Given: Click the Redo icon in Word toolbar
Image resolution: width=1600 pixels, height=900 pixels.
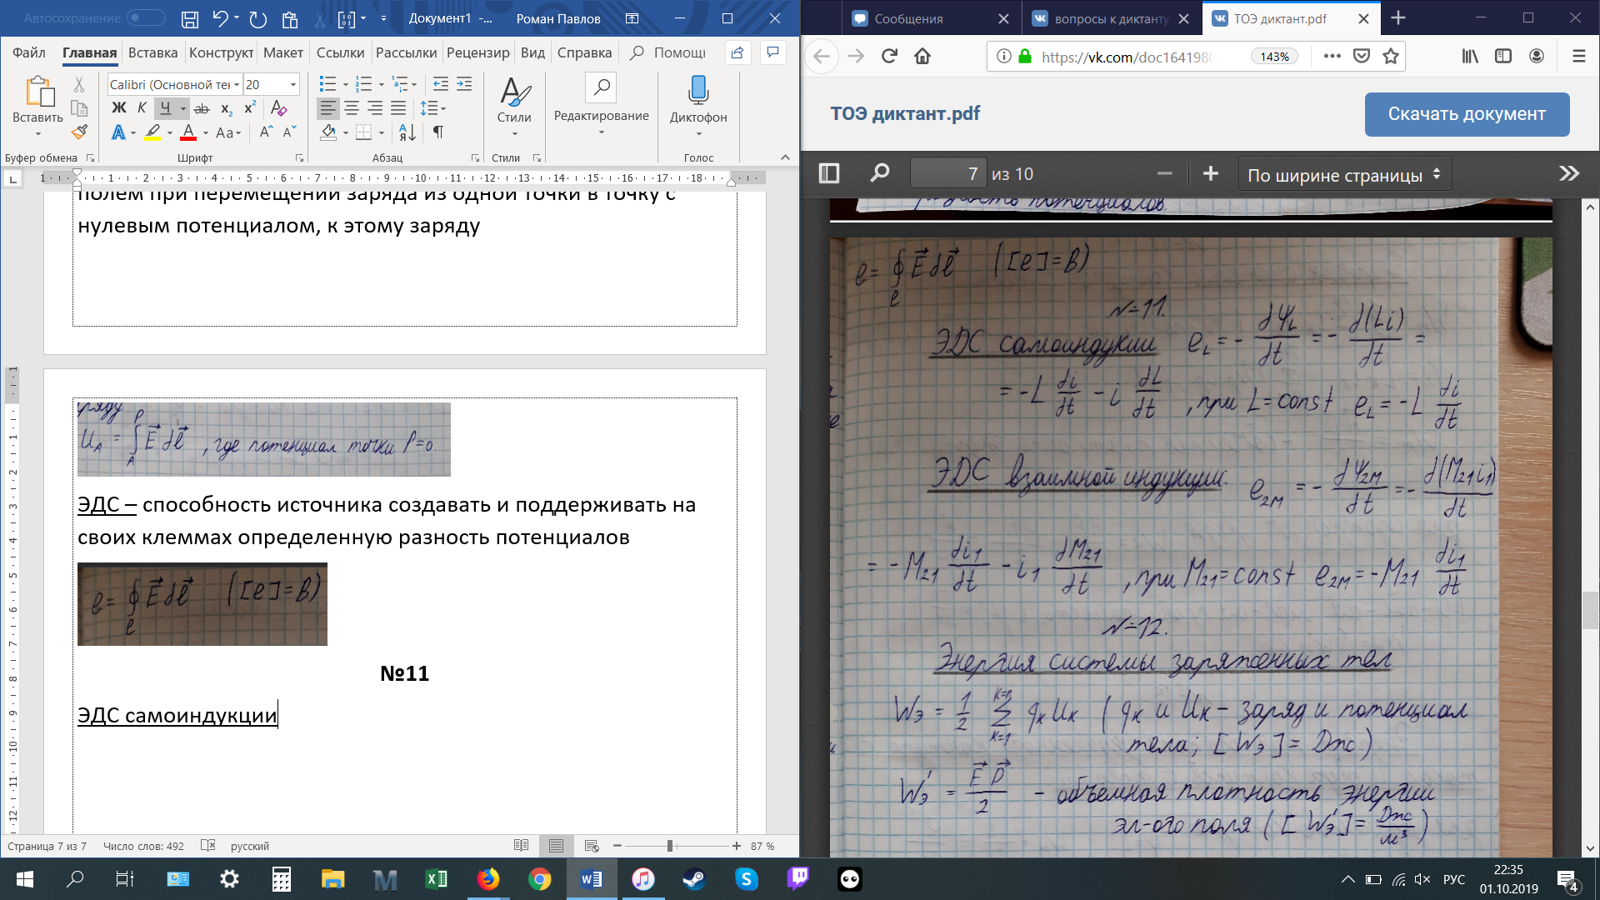Looking at the screenshot, I should 258,18.
